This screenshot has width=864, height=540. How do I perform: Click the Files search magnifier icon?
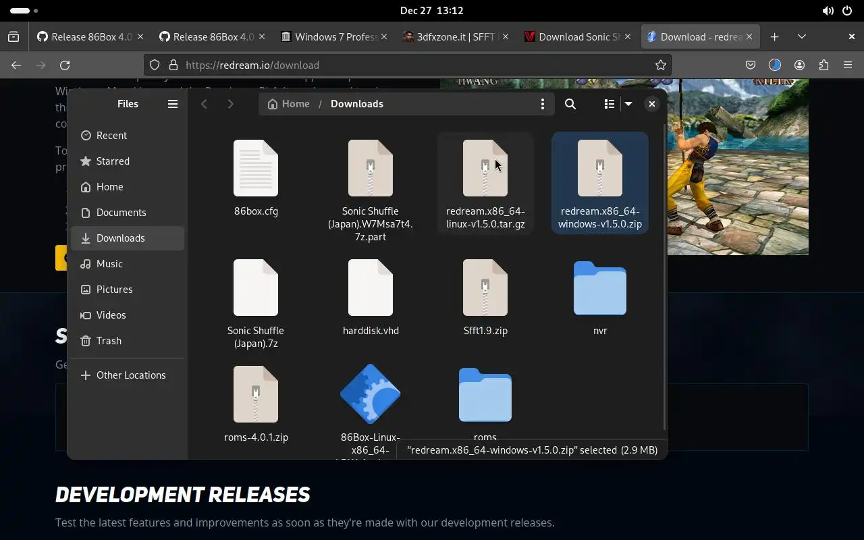coord(570,104)
